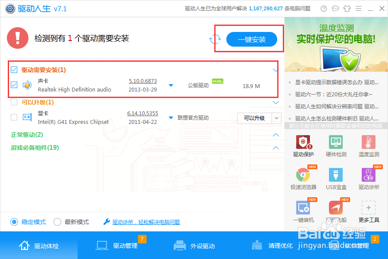The image size is (388, 259).
Task: Open 更多工具 with the plus icon
Action: coord(369,208)
